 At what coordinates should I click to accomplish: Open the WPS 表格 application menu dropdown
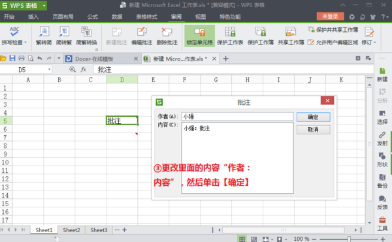44,5
